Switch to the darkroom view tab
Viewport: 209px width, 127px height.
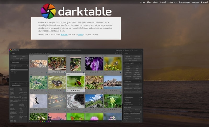pyautogui.click(x=128, y=50)
